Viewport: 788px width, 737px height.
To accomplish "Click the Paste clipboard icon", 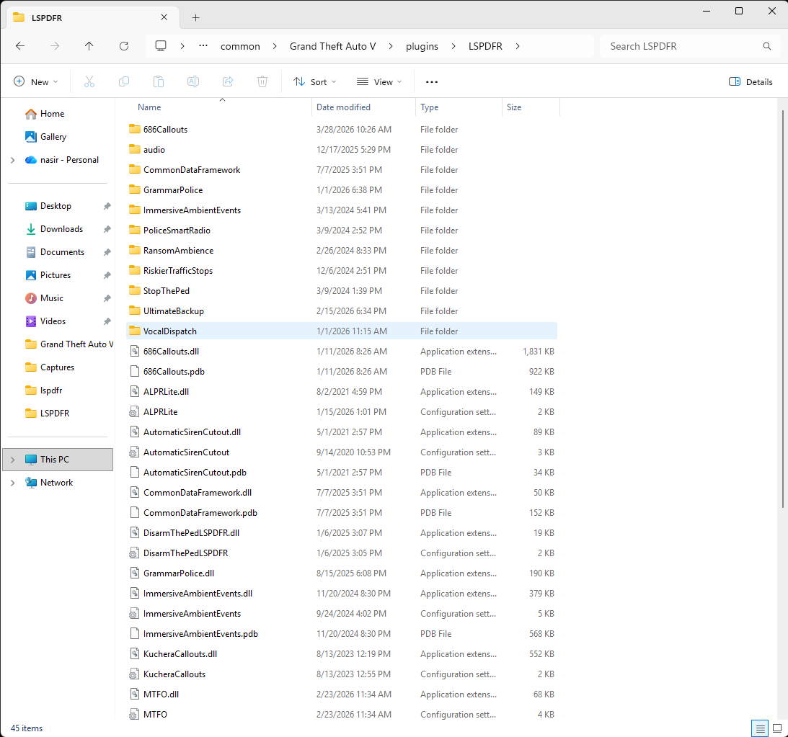I will click(159, 82).
